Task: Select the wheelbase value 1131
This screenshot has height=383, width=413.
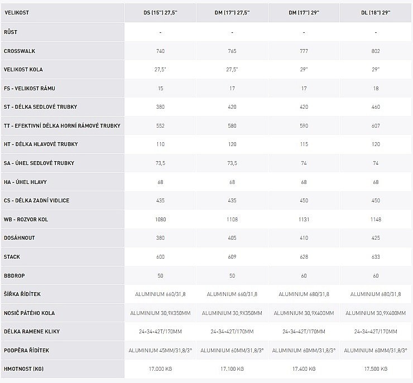Action: 304,219
